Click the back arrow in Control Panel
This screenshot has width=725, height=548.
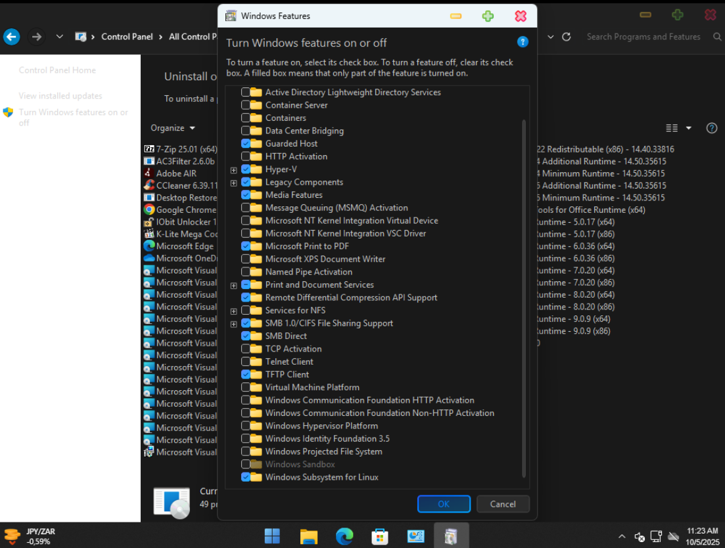(x=11, y=37)
